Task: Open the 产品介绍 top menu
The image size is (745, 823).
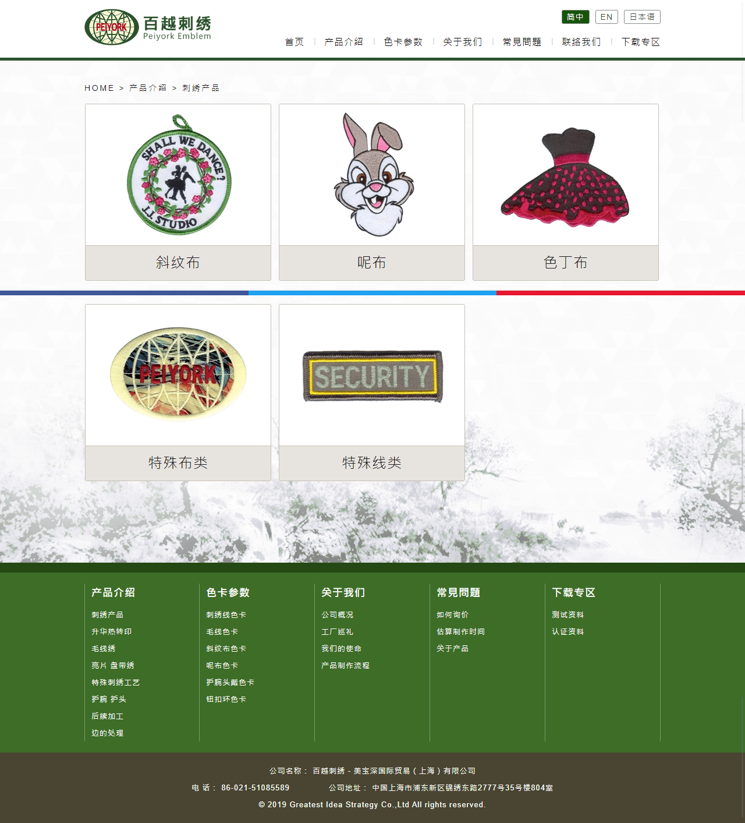Action: point(344,42)
